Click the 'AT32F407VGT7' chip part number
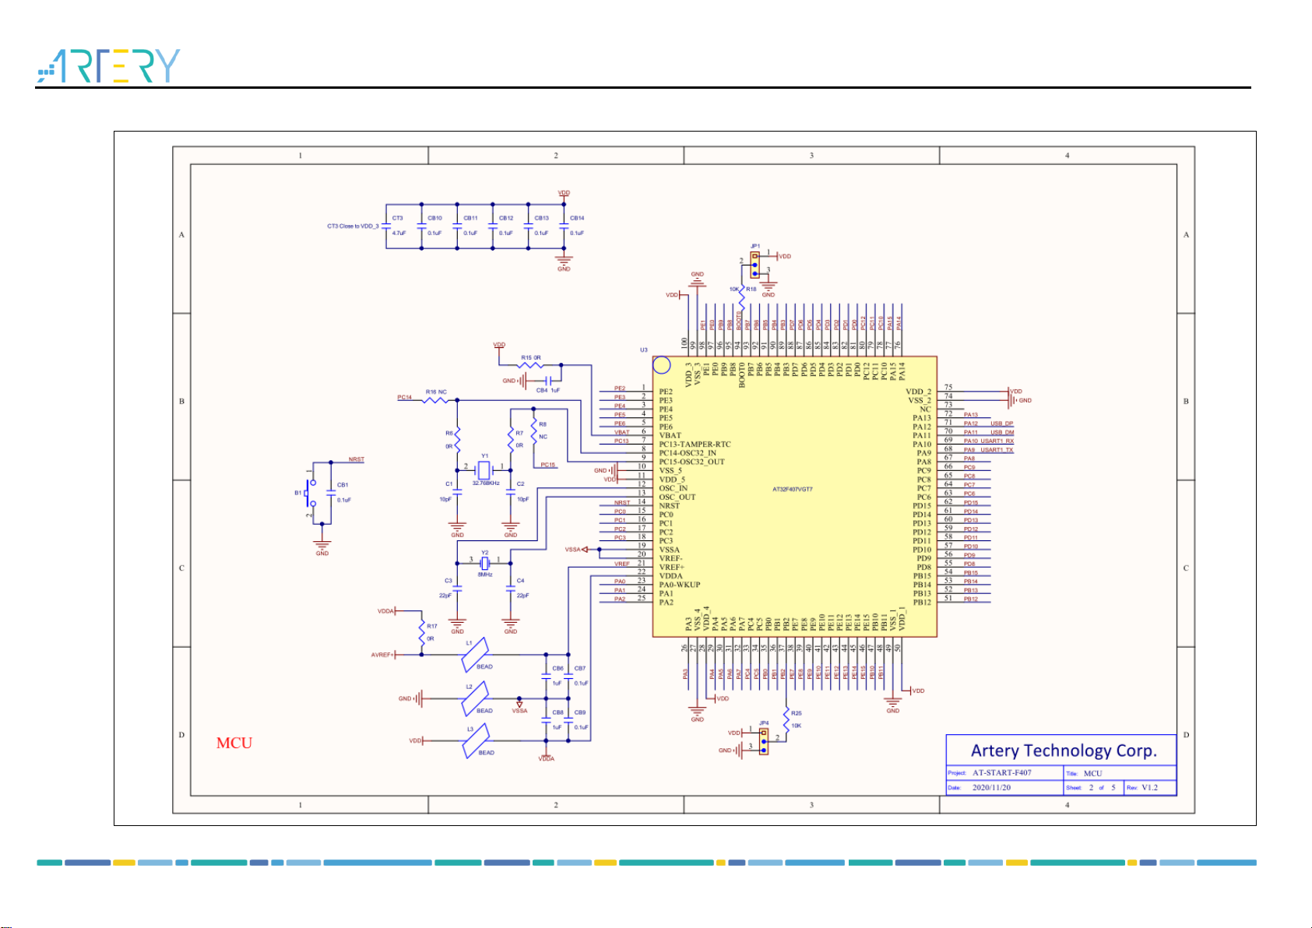 [793, 490]
